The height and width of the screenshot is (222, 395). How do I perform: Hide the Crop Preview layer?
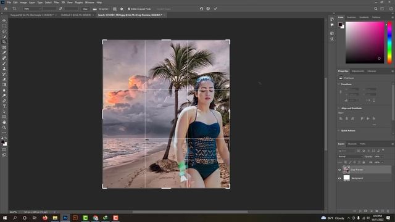pyautogui.click(x=339, y=170)
